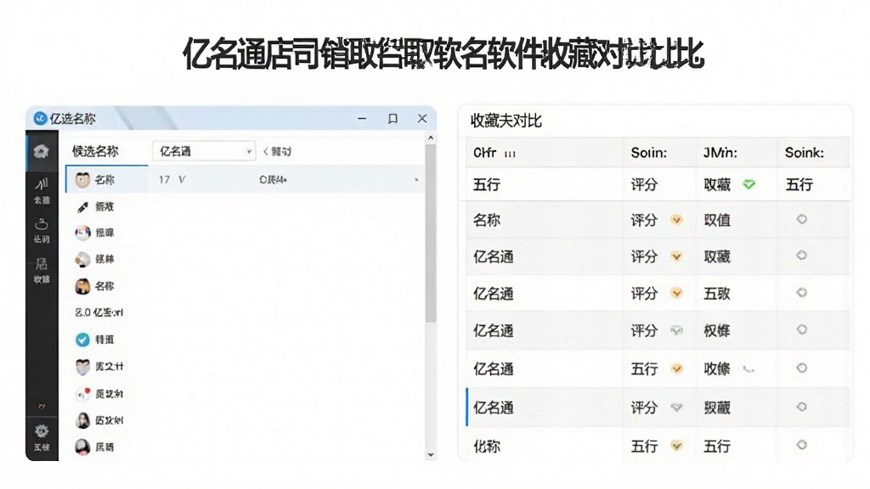
Task: Toggle the Soink circle in the blue-marked row
Action: coord(801,407)
